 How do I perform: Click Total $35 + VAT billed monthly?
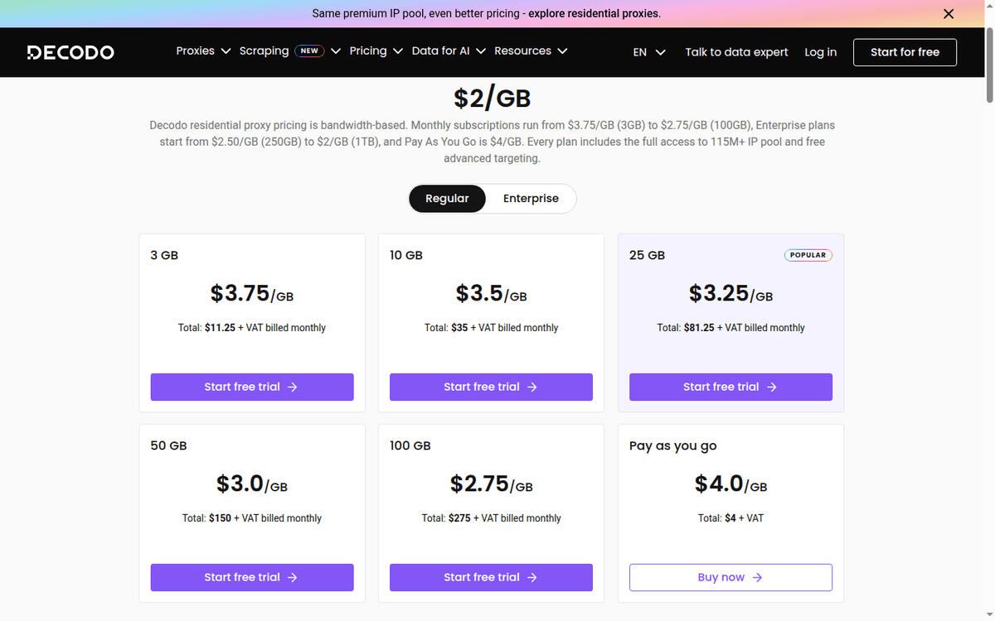[491, 328]
